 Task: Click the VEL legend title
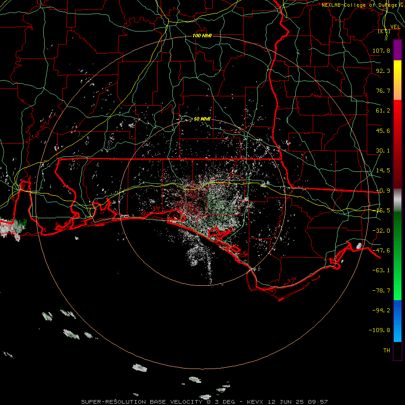pos(395,27)
